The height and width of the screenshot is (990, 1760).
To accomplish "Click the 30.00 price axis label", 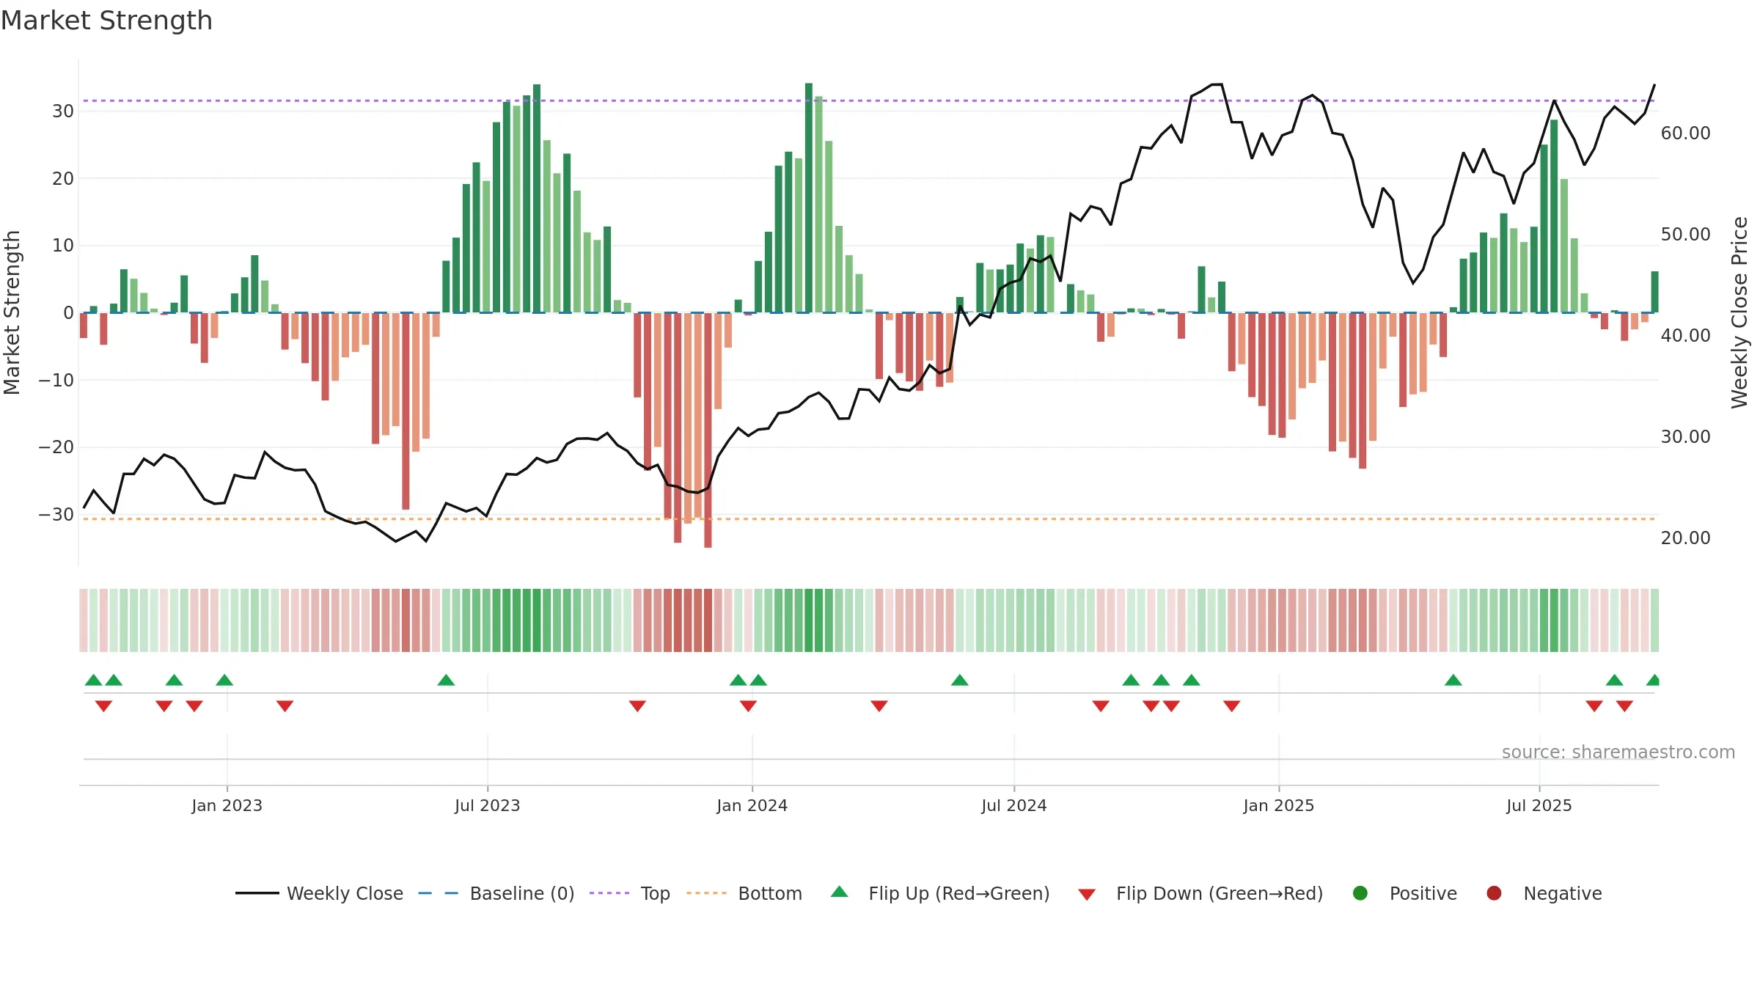I will [x=1685, y=437].
